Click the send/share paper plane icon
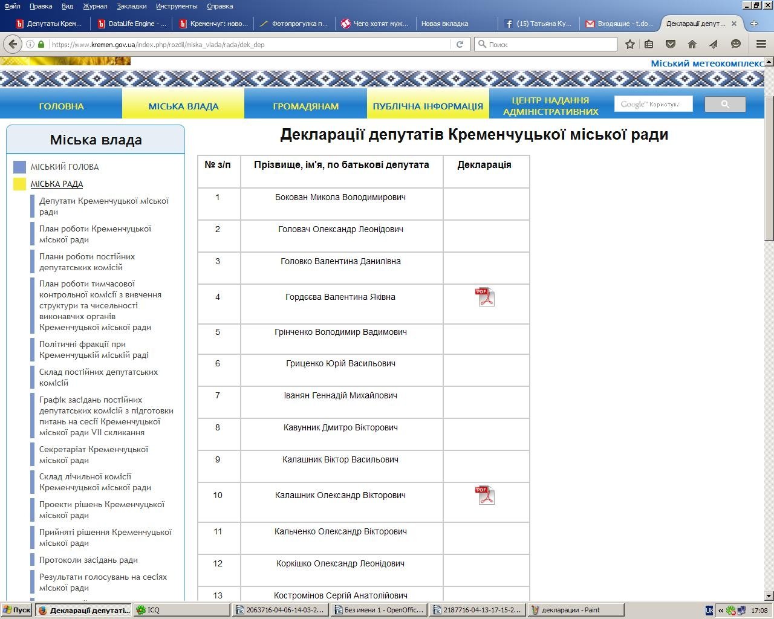 pos(714,44)
